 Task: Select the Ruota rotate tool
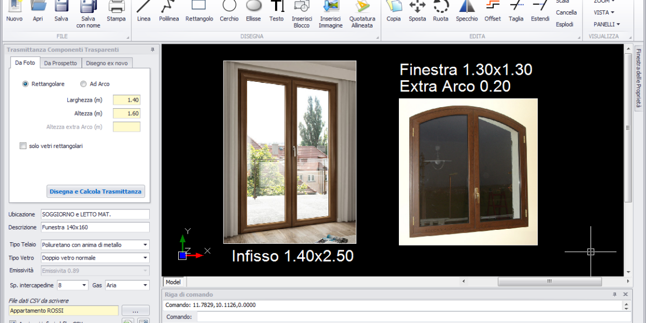pyautogui.click(x=440, y=11)
